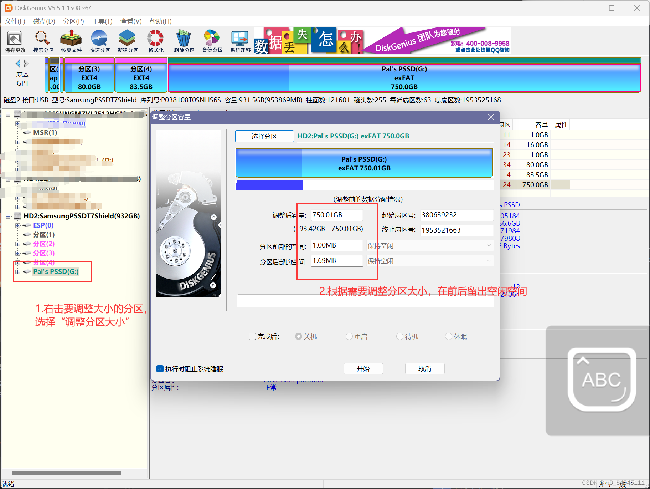
Task: Select the Format (格式化) toolbar icon
Action: pos(156,41)
